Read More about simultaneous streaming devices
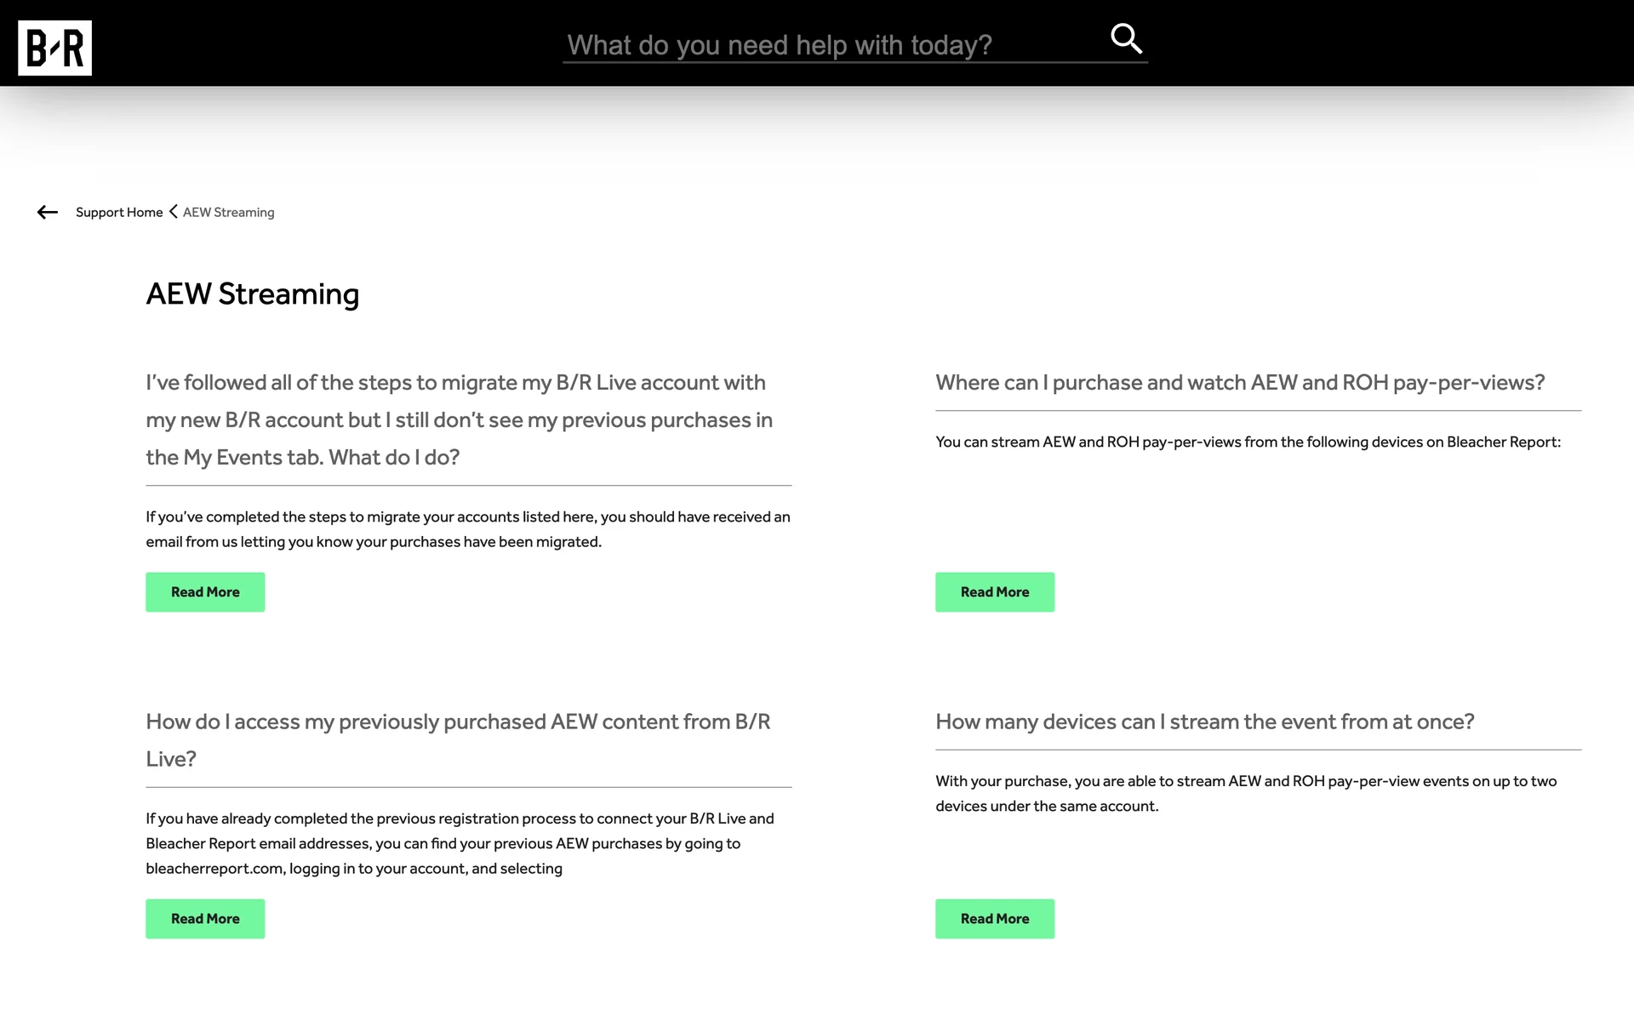The width and height of the screenshot is (1634, 1021). [994, 919]
